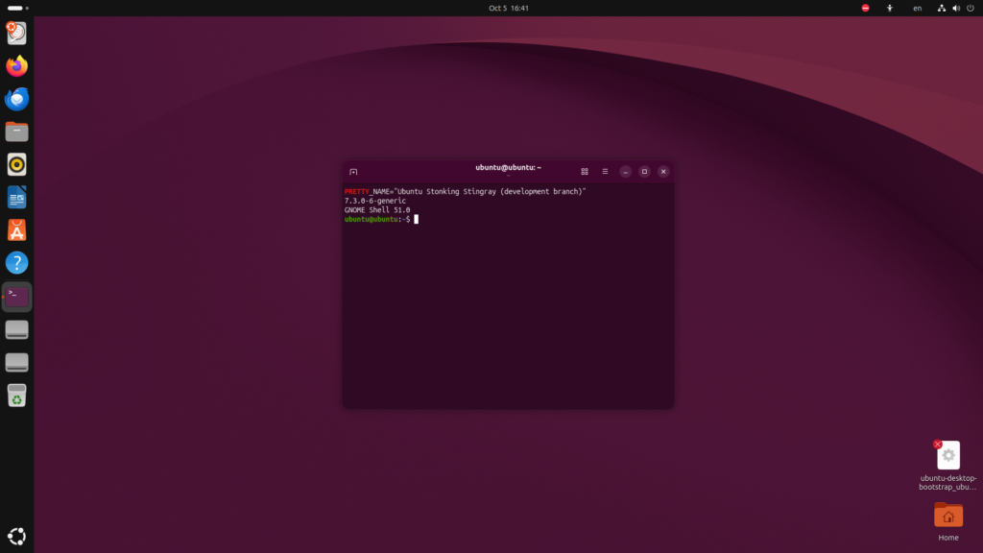This screenshot has width=983, height=553.
Task: Open the Help icon in dock
Action: point(17,263)
